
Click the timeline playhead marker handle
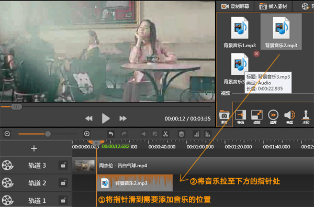96,143
